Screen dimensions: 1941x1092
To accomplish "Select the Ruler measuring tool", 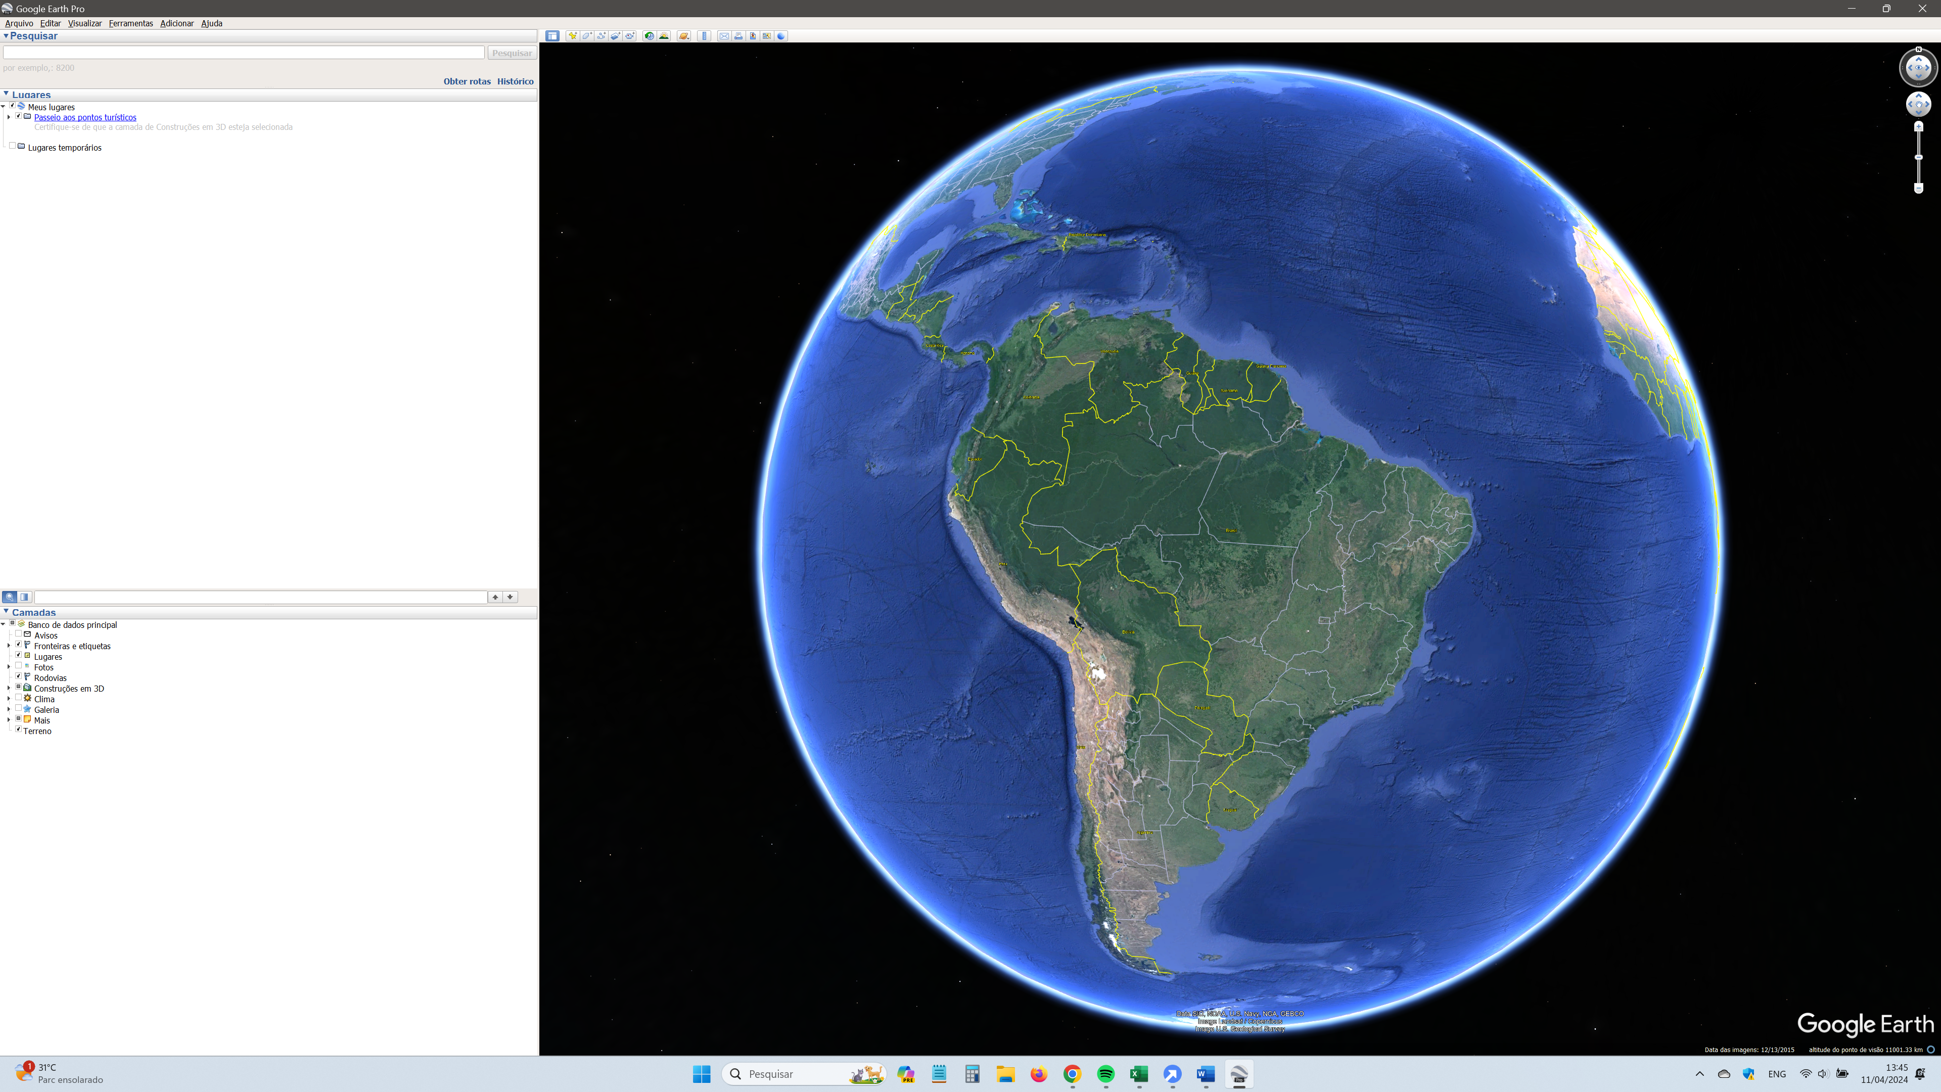I will tap(705, 36).
